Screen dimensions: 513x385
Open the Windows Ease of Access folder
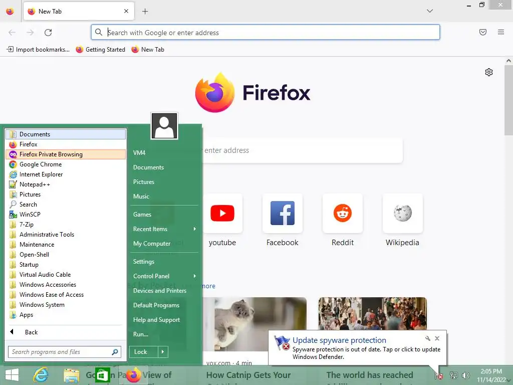pyautogui.click(x=66, y=295)
